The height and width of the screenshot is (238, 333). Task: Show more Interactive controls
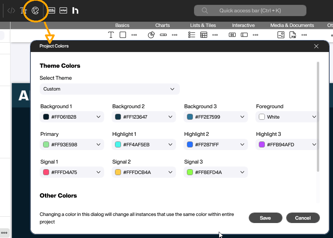pos(255,35)
